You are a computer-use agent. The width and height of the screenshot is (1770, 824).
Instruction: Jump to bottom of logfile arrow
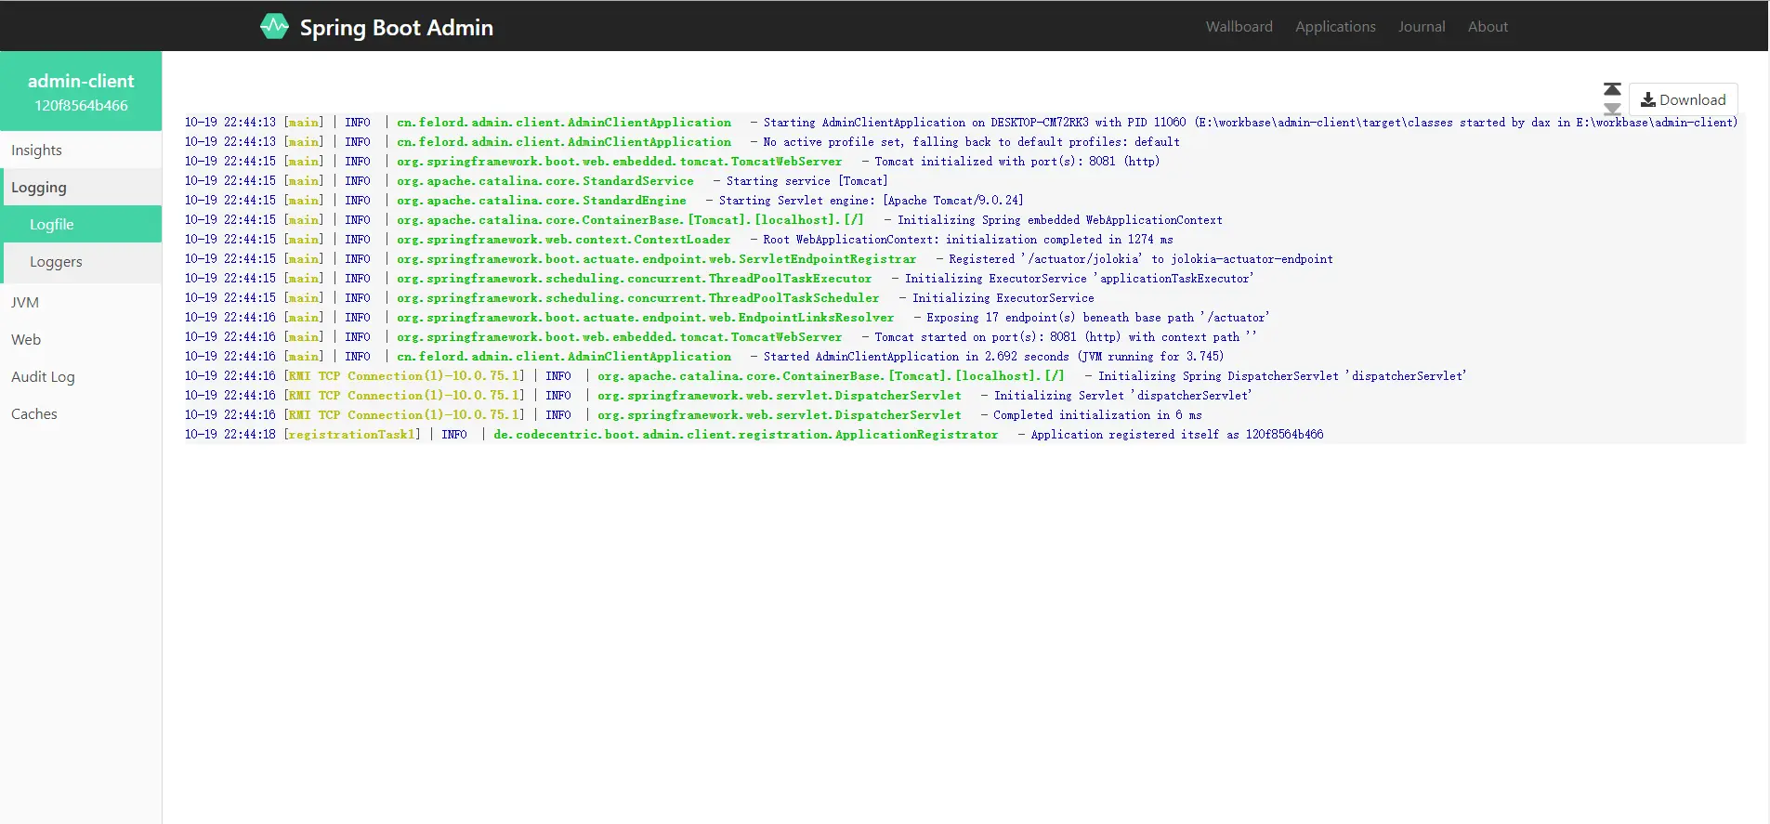coord(1612,109)
